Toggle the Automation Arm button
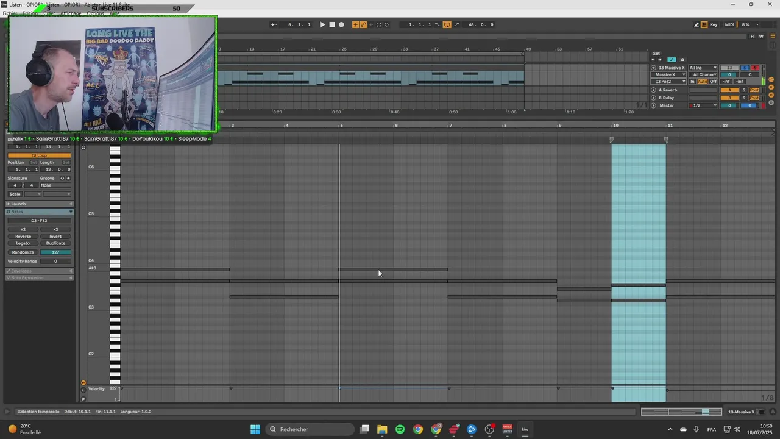The image size is (780, 439). [364, 24]
